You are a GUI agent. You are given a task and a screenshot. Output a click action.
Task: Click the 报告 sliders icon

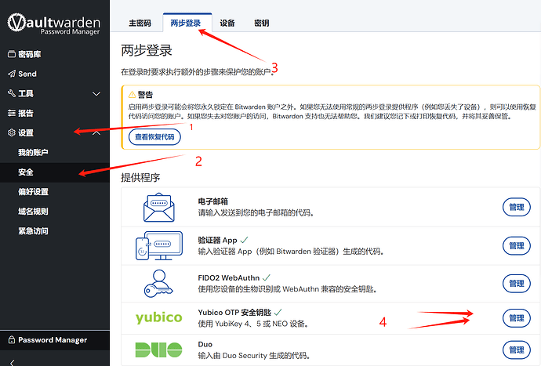point(12,113)
